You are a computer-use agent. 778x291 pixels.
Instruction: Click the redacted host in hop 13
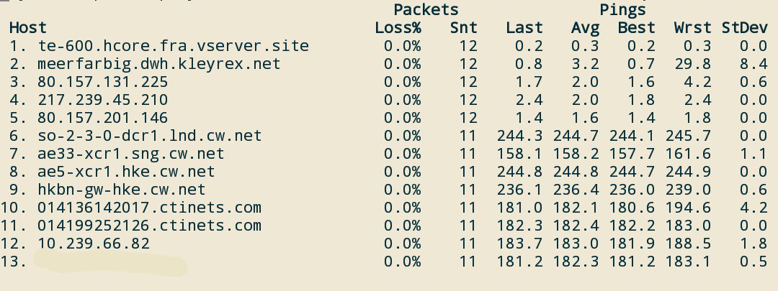point(108,263)
